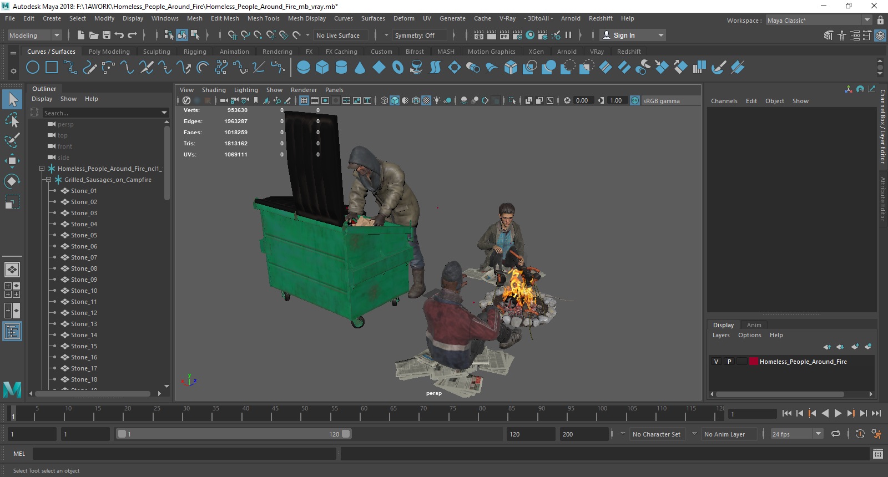888x477 pixels.
Task: Click the viewport gamma value field 1.00
Action: (616, 100)
